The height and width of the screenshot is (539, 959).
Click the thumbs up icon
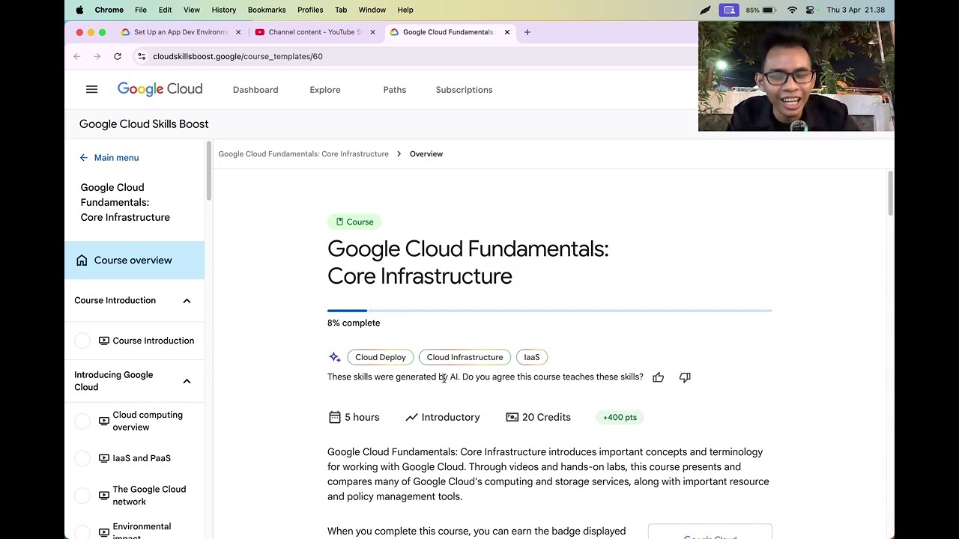[658, 377]
